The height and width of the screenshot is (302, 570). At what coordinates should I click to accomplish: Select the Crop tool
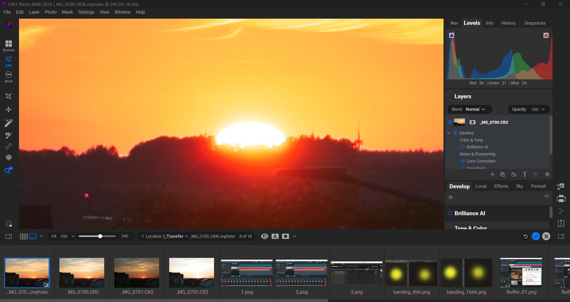click(x=9, y=96)
